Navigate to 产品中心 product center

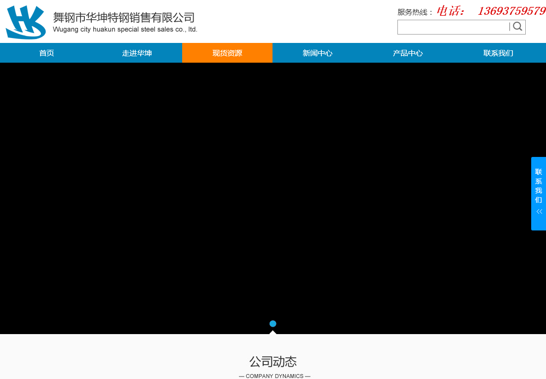point(408,53)
